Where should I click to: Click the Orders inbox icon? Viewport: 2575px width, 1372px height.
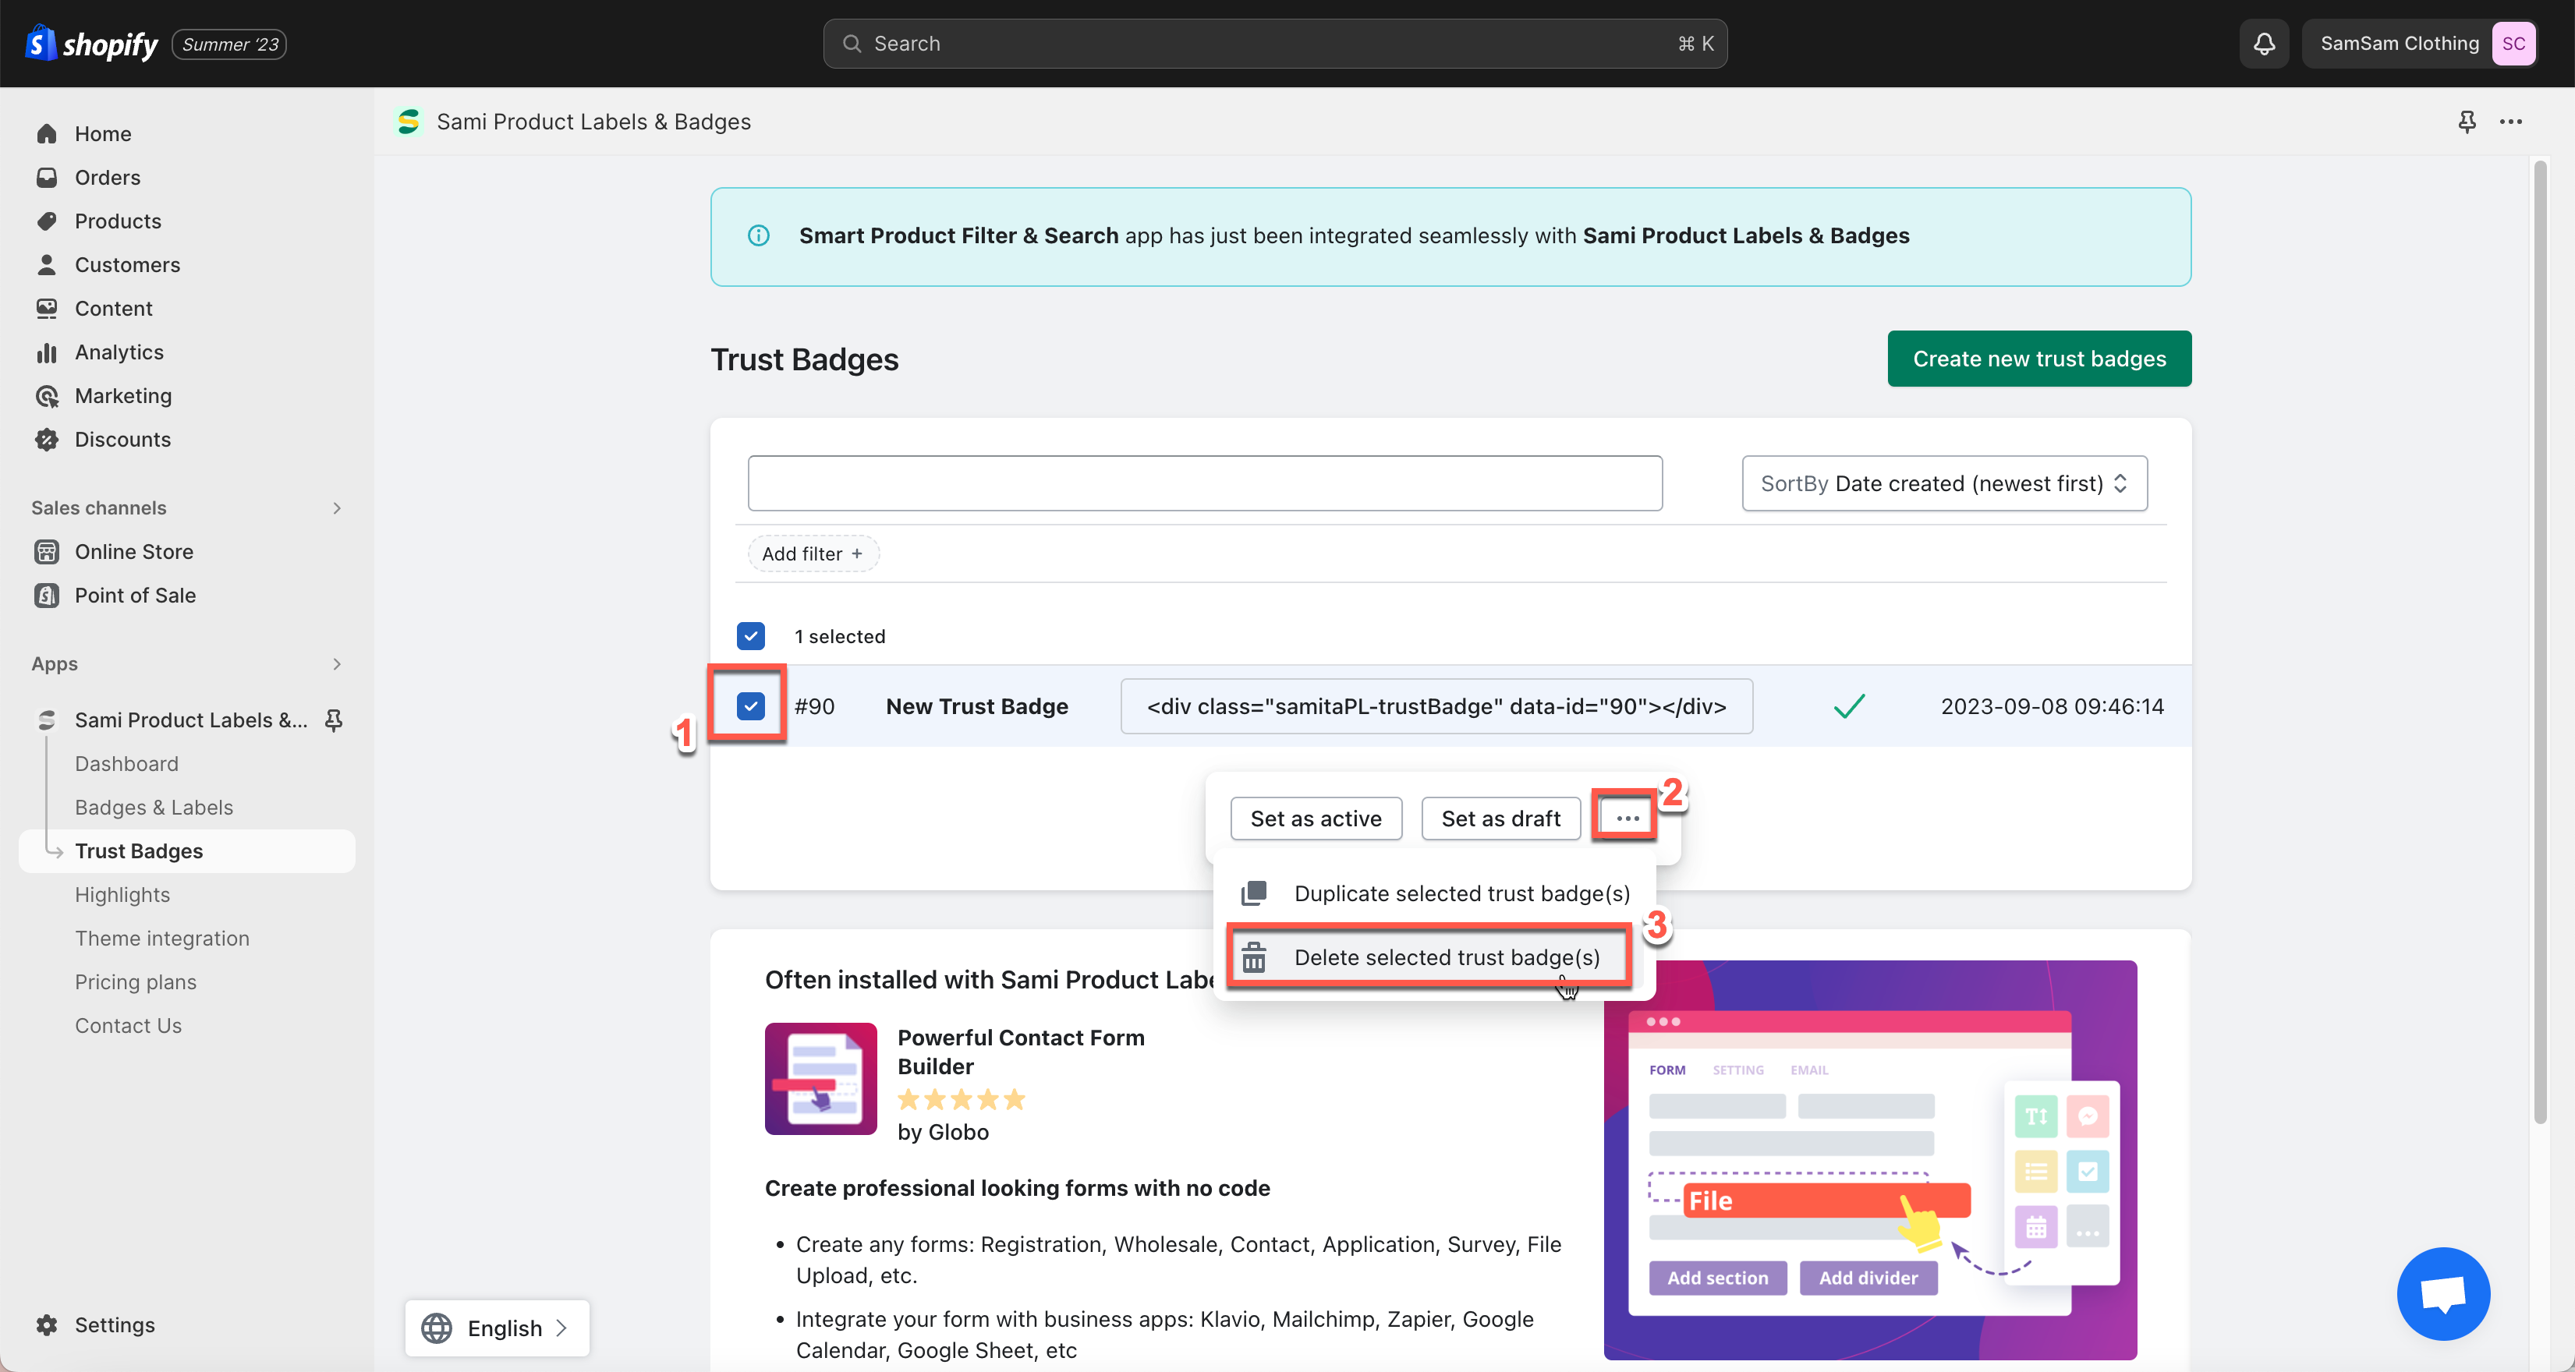pos(47,178)
